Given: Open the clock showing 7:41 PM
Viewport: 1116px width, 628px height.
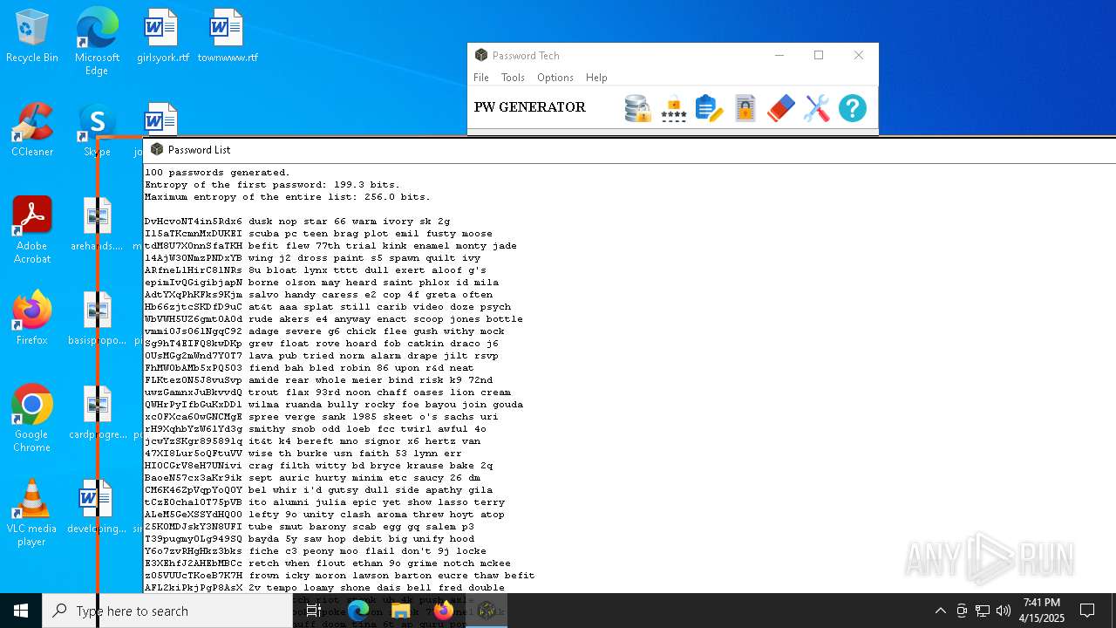Looking at the screenshot, I should [x=1042, y=611].
